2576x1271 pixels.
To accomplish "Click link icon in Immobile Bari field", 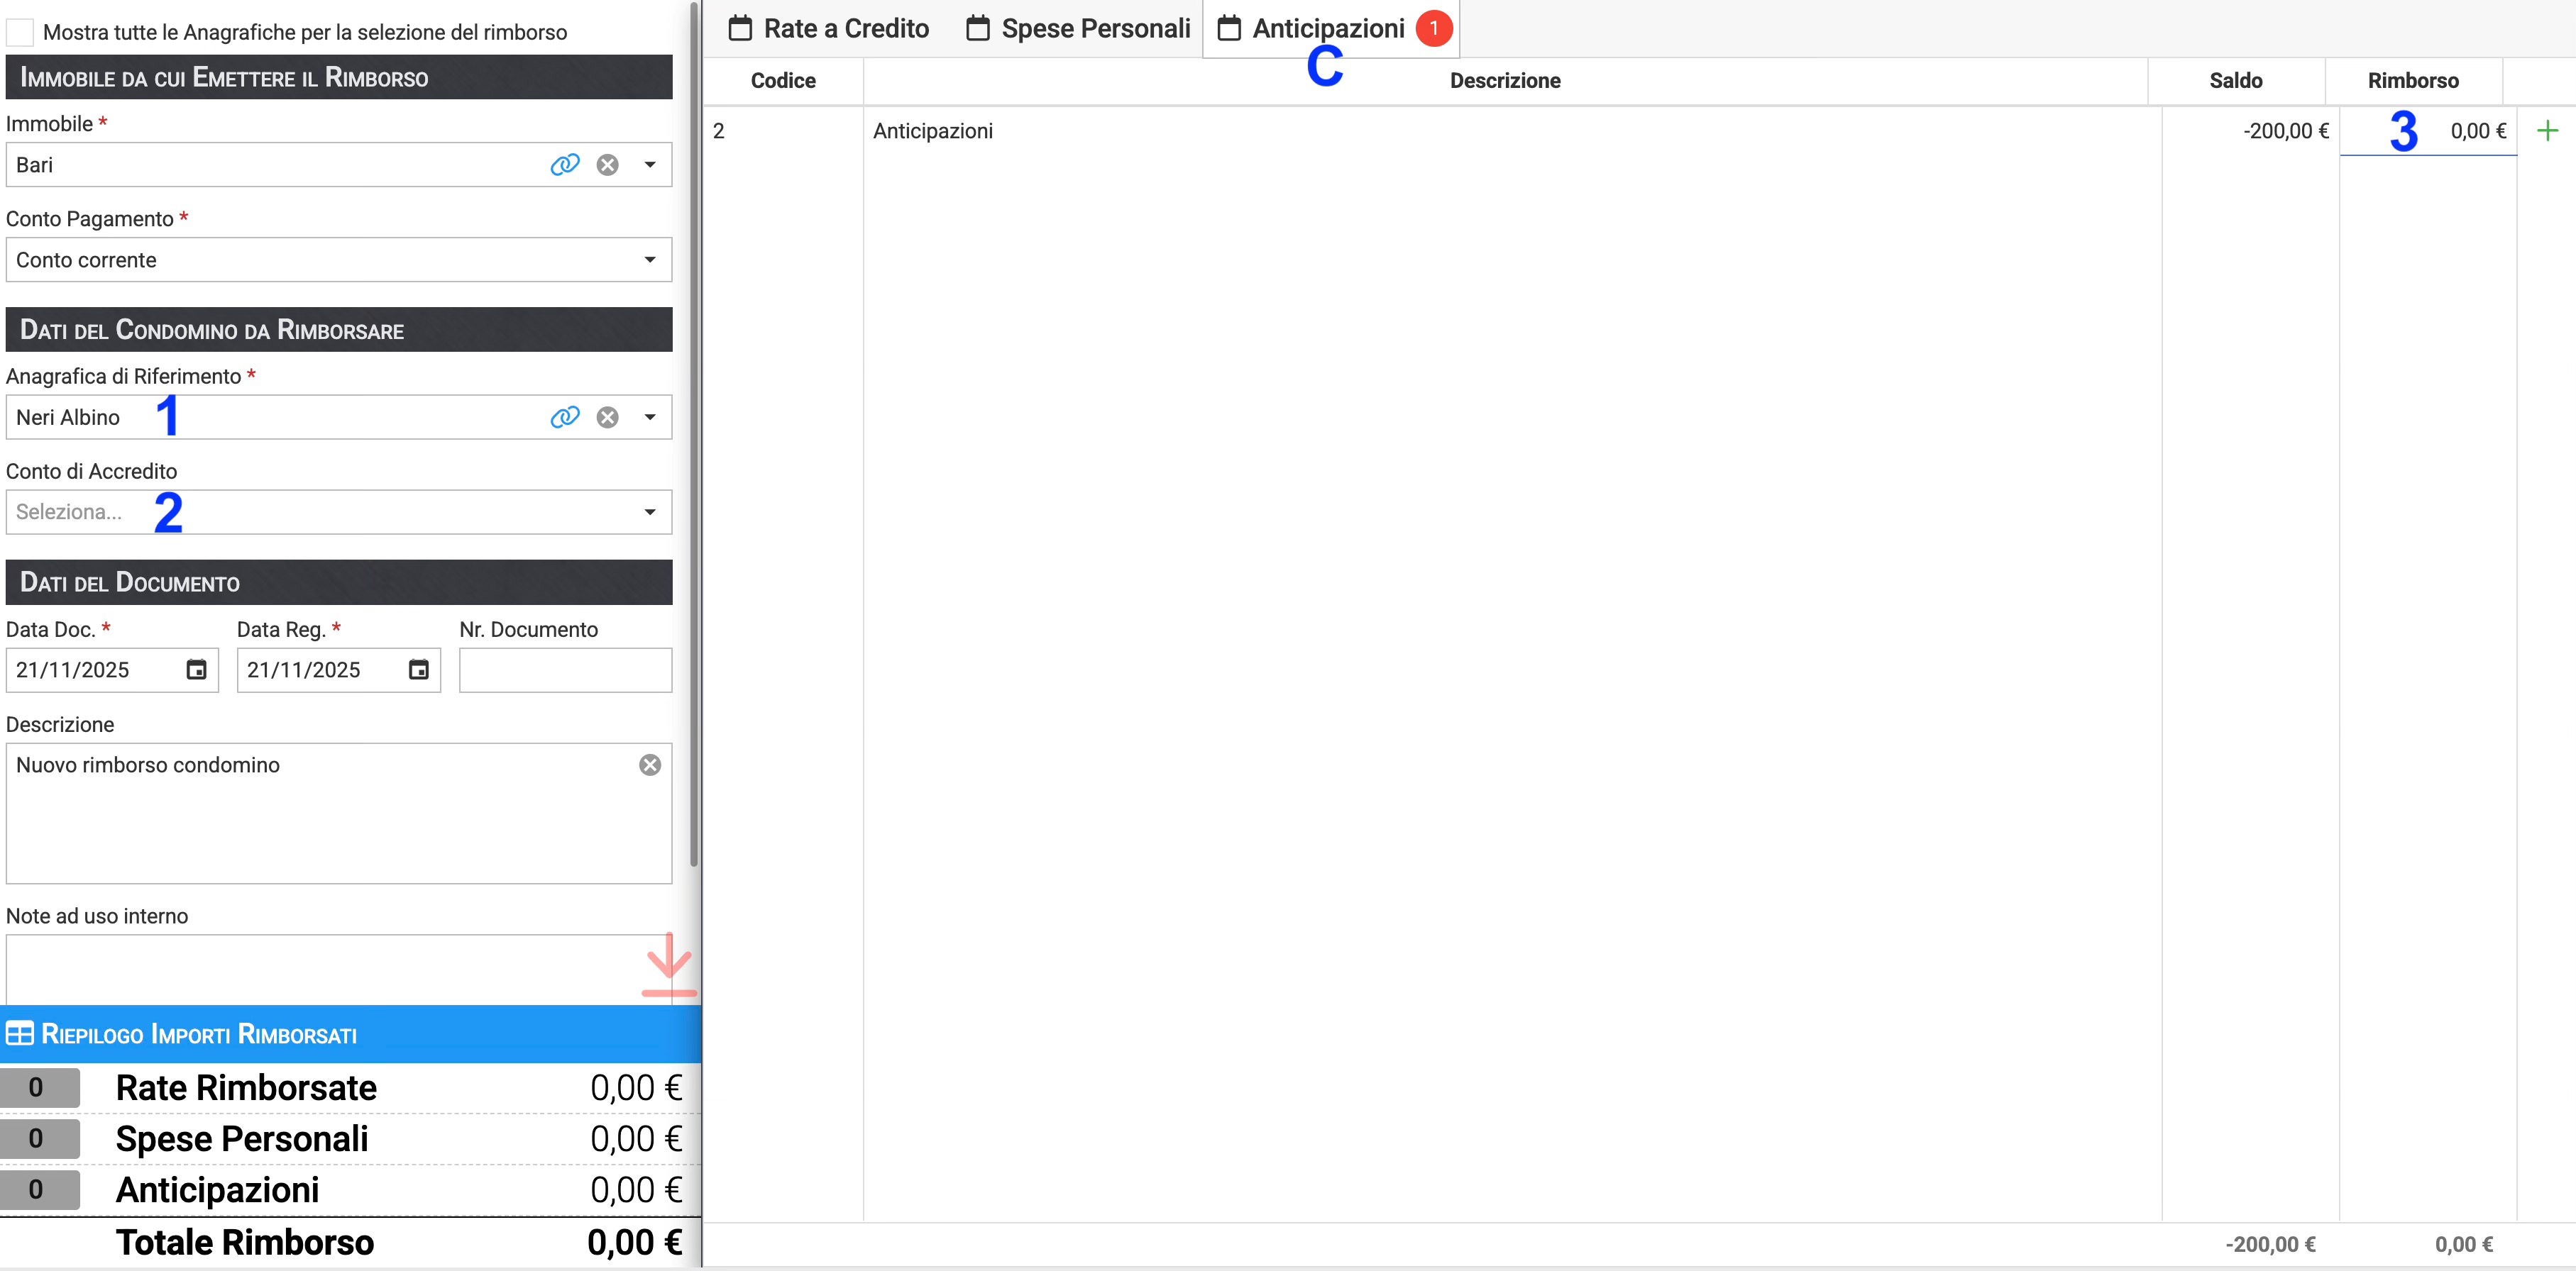I will coord(565,165).
